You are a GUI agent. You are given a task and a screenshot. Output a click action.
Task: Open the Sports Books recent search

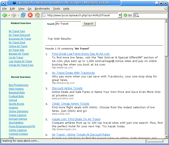[x=16, y=104]
